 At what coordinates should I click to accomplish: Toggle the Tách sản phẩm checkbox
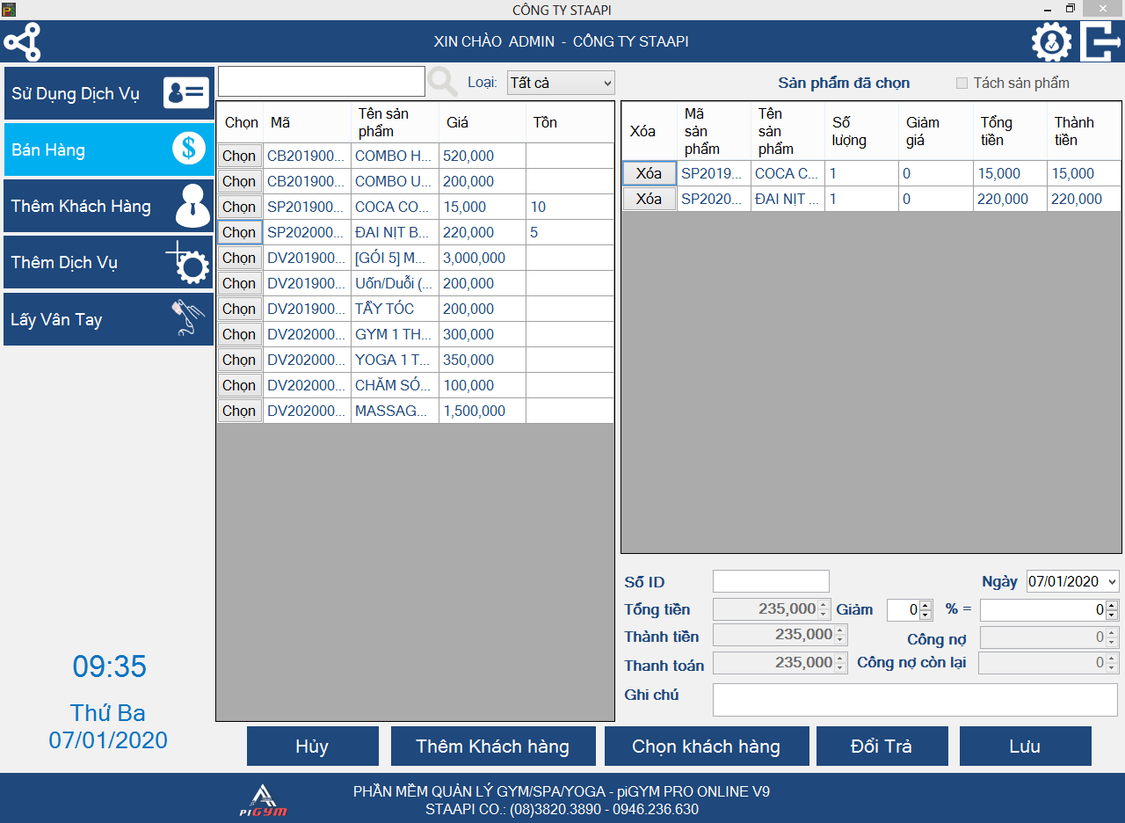coord(962,84)
